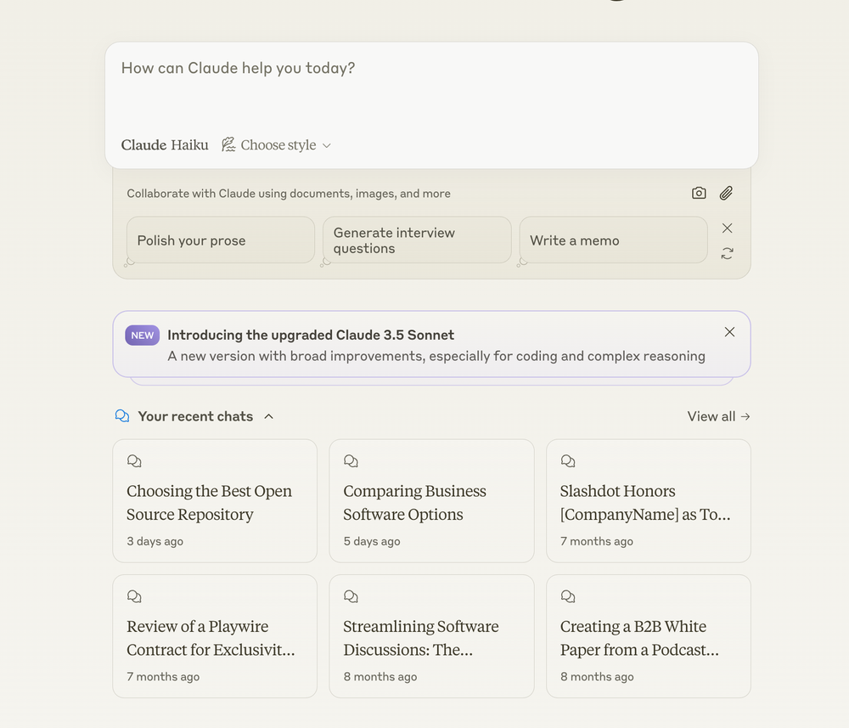Select the Polish your prose suggestion
The image size is (849, 728).
pos(221,240)
